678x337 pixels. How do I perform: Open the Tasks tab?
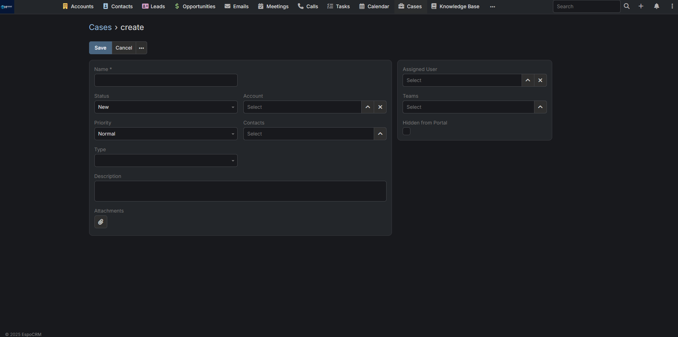coord(338,6)
